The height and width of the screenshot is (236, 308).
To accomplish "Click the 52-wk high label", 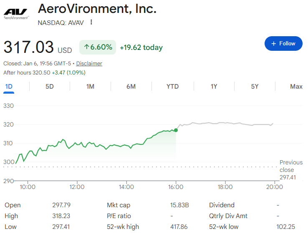I will click(x=123, y=226).
